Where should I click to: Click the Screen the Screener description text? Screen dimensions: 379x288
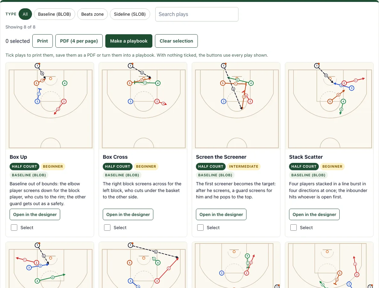click(x=236, y=190)
